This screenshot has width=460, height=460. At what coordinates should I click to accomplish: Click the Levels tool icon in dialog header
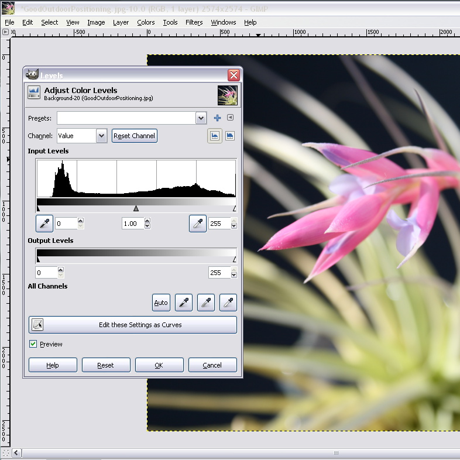point(34,92)
